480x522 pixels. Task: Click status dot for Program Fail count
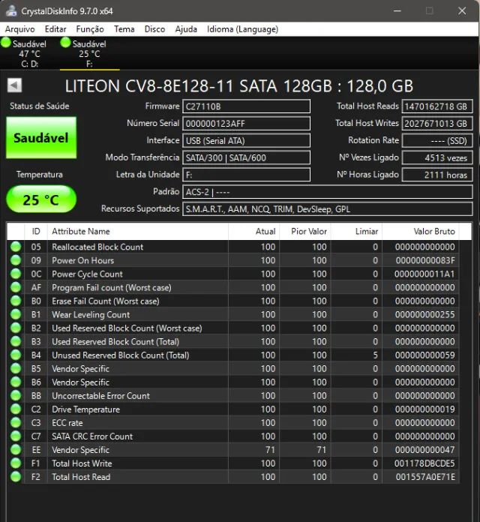(x=16, y=287)
